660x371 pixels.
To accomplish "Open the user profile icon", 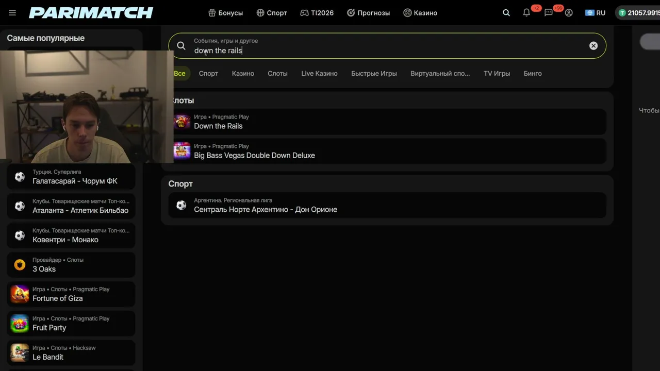I will (x=569, y=13).
